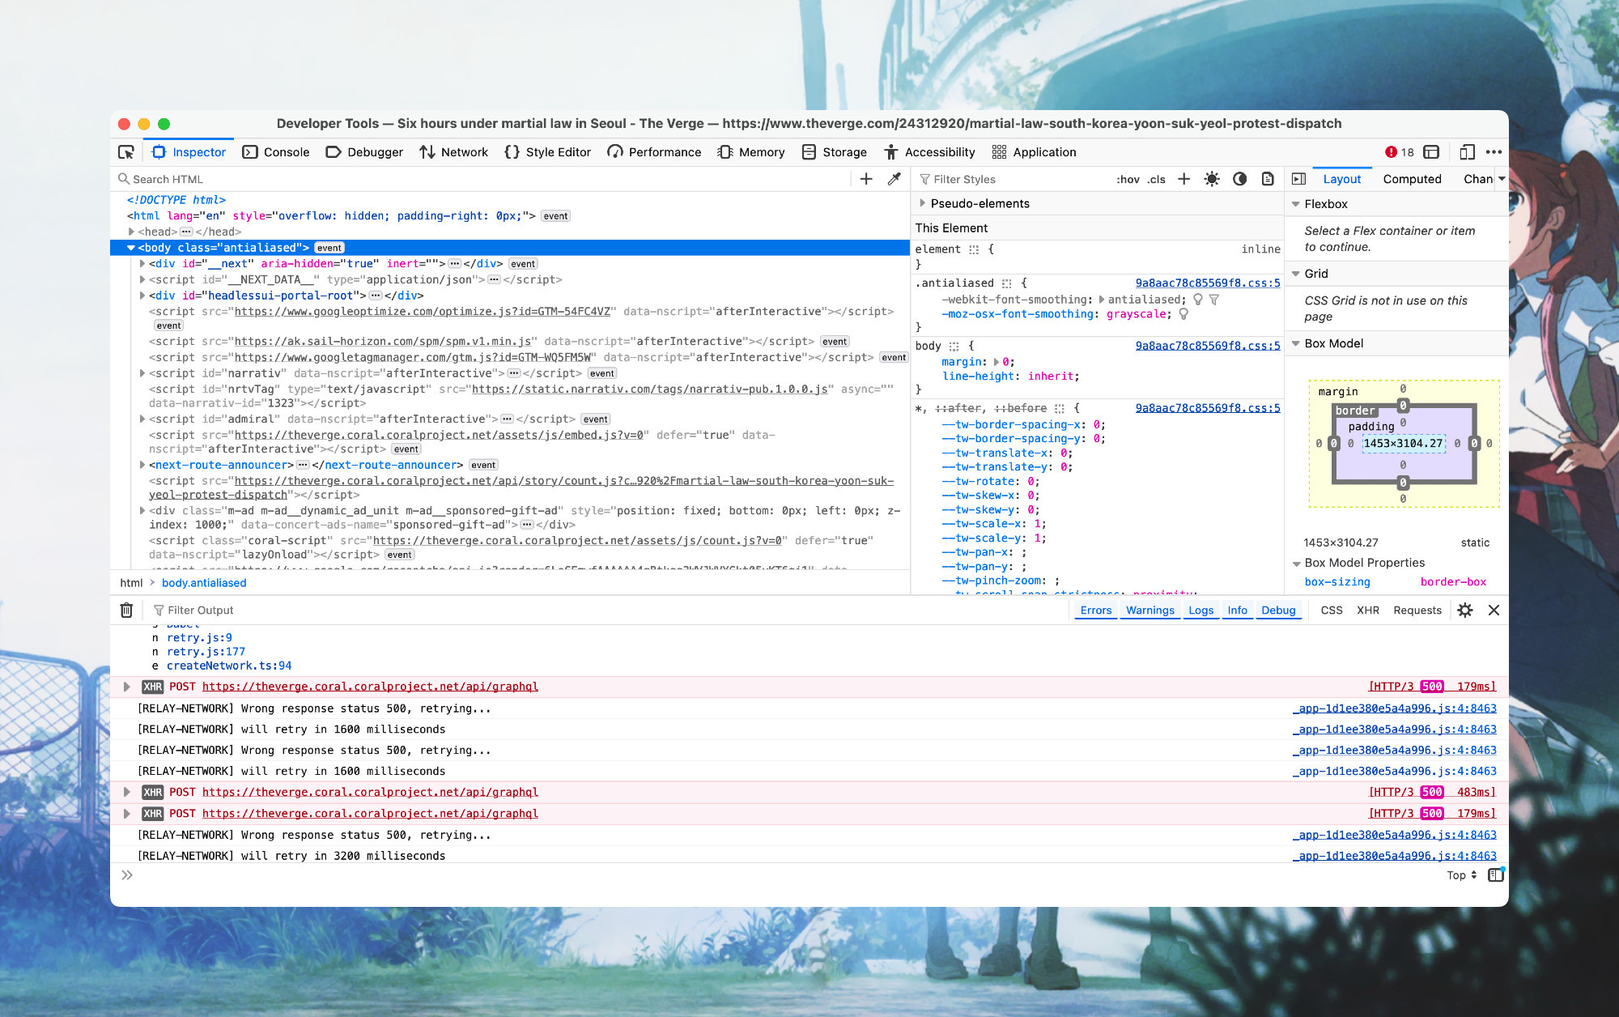The image size is (1619, 1017).
Task: Click the Search HTML field
Action: pyautogui.click(x=482, y=179)
